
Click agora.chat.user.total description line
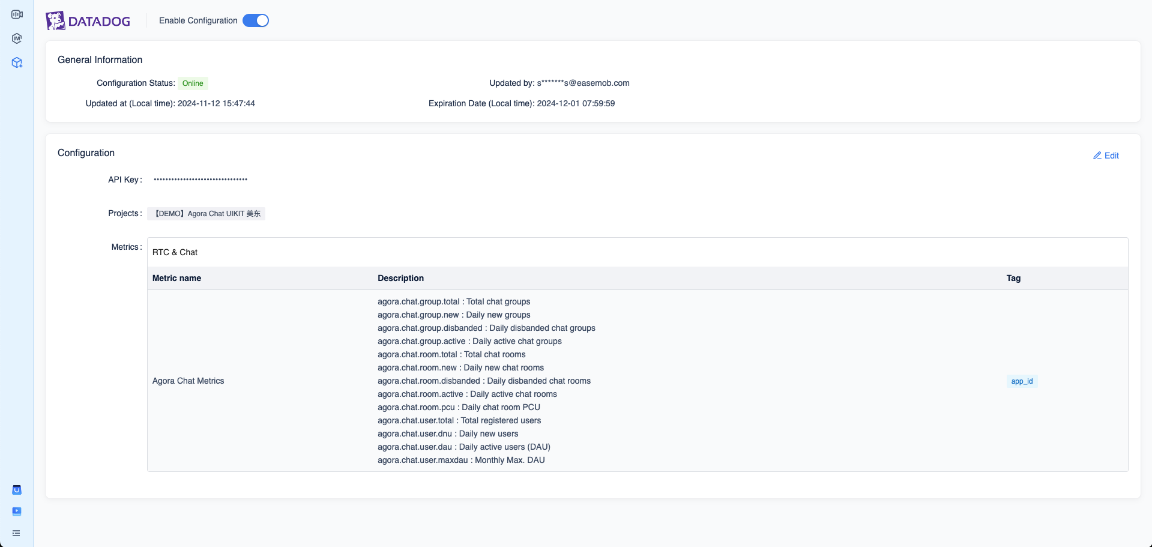point(459,420)
